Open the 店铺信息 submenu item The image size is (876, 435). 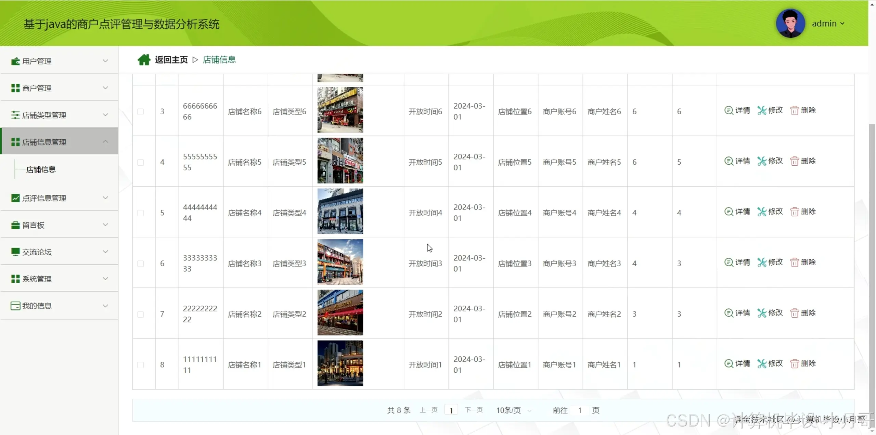click(x=41, y=169)
